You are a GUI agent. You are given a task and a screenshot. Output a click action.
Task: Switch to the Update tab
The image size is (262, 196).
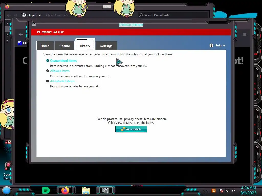pos(65,45)
